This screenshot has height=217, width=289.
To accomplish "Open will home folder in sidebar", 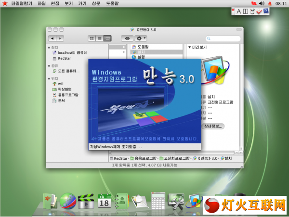I will pos(58,84).
